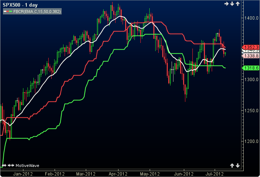The width and height of the screenshot is (260, 177).
Task: Click the Apr-2012 time axis label
Action: tap(118, 174)
